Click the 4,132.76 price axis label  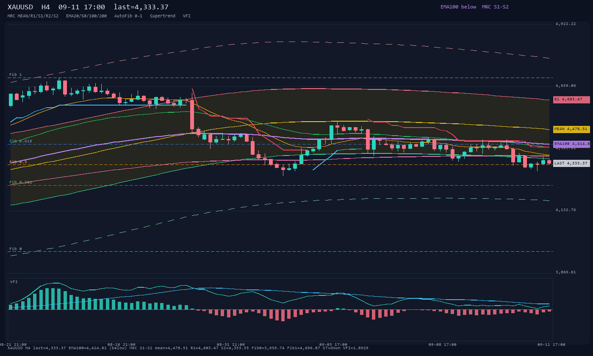pyautogui.click(x=566, y=210)
